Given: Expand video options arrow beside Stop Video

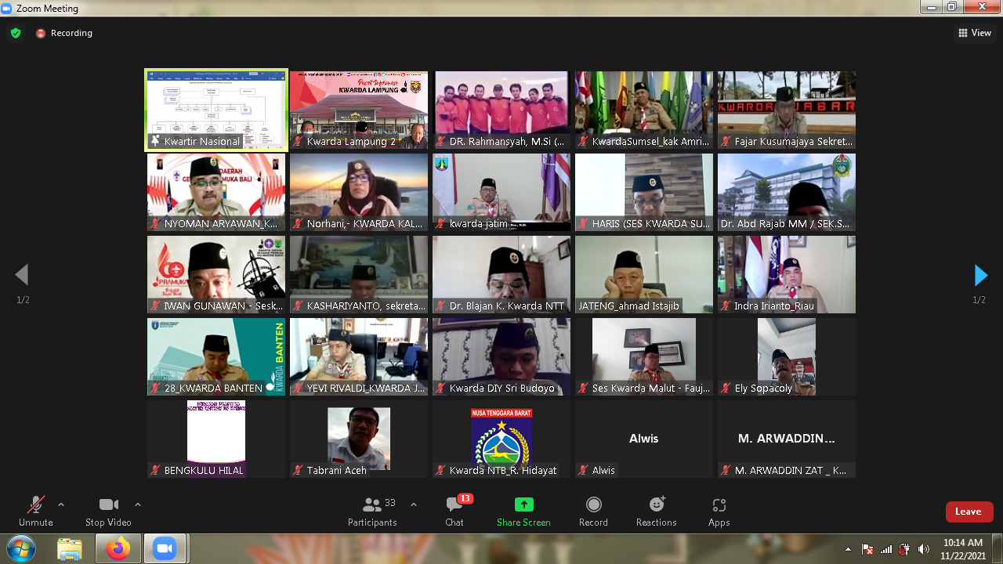Looking at the screenshot, I should point(138,504).
